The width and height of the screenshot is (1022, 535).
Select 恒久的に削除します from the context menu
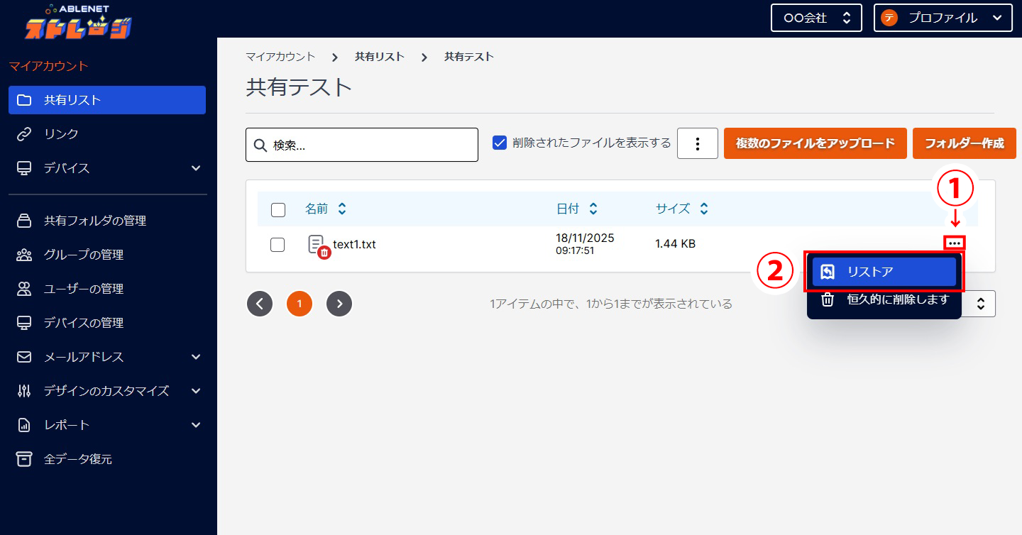tap(884, 299)
